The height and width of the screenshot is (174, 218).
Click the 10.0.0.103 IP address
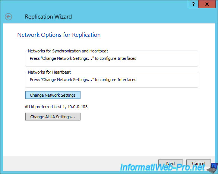78,107
